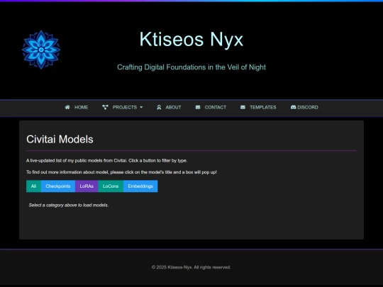Click the Home house icon
The width and height of the screenshot is (383, 287).
click(67, 107)
